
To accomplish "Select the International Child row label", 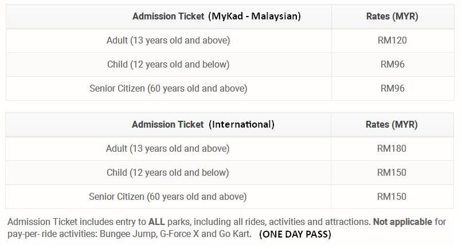I will [x=167, y=173].
